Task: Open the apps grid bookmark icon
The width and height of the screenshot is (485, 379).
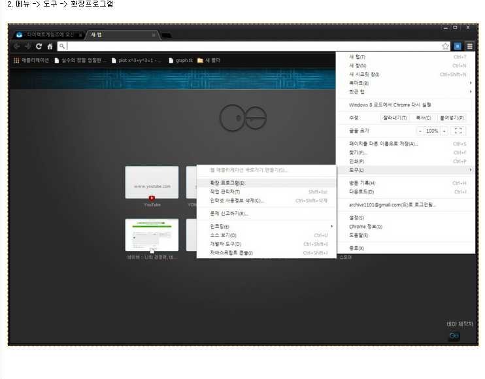Action: point(16,61)
